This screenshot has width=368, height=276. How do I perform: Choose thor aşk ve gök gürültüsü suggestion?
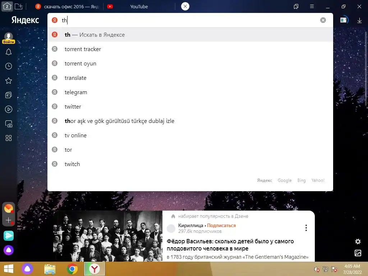(190, 121)
